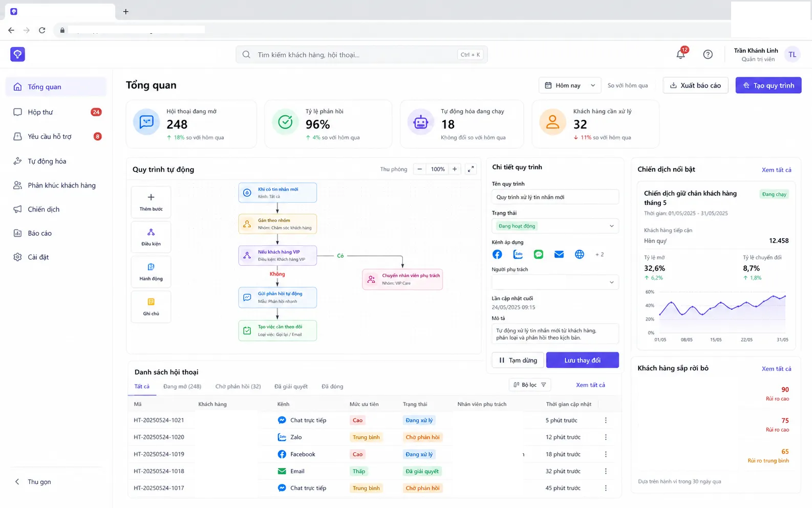Image resolution: width=812 pixels, height=508 pixels.
Task: Click the Lưu thay đổi button
Action: point(583,361)
